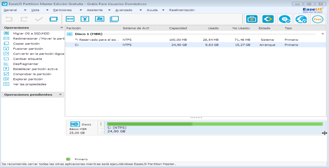Screen dimensions: 329x168
Task: Select the Reservado para el sistema partition row
Action: pyautogui.click(x=195, y=40)
